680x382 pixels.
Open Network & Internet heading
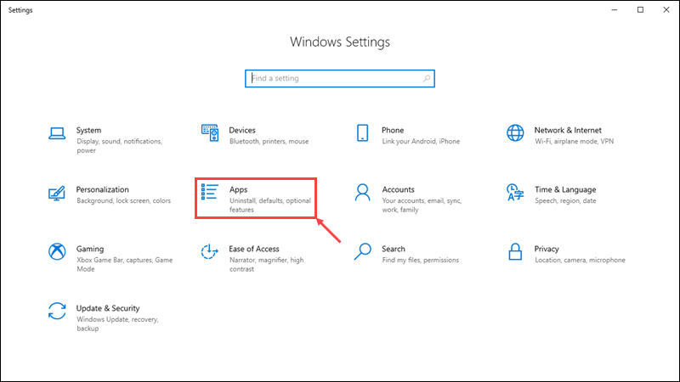click(568, 131)
